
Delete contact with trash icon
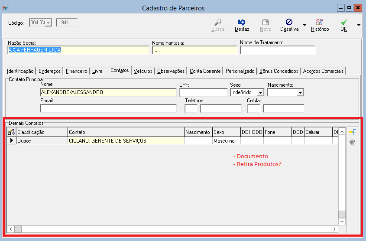pyautogui.click(x=353, y=143)
